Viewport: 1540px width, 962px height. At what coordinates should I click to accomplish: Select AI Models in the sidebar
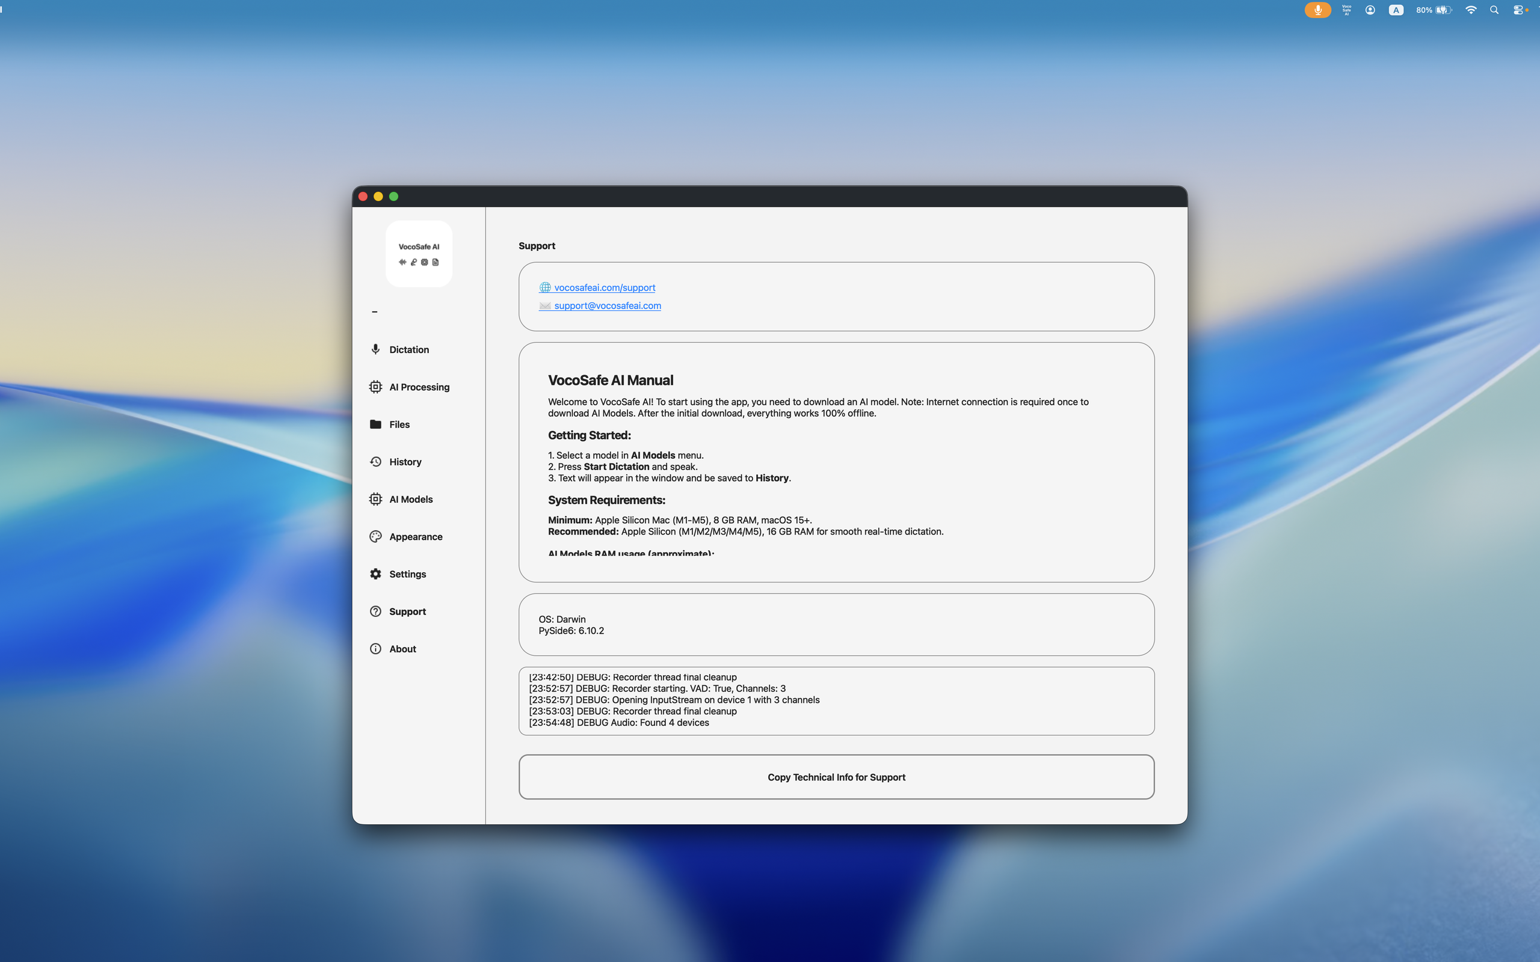tap(402, 500)
